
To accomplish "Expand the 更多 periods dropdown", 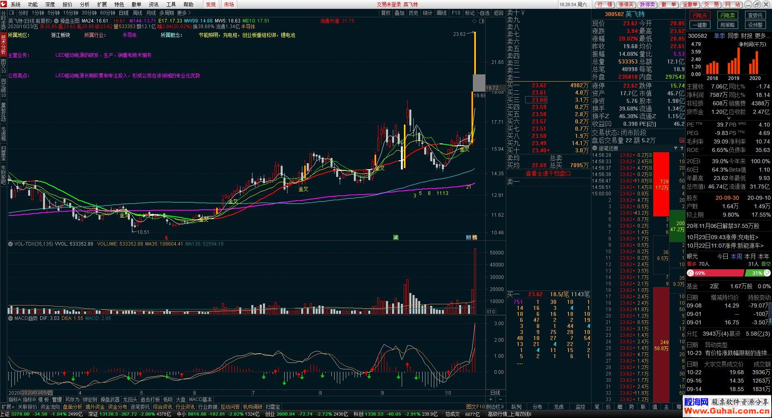I will click(x=184, y=13).
